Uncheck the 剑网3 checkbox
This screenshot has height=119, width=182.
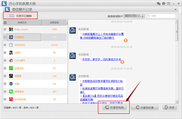pos(5,53)
